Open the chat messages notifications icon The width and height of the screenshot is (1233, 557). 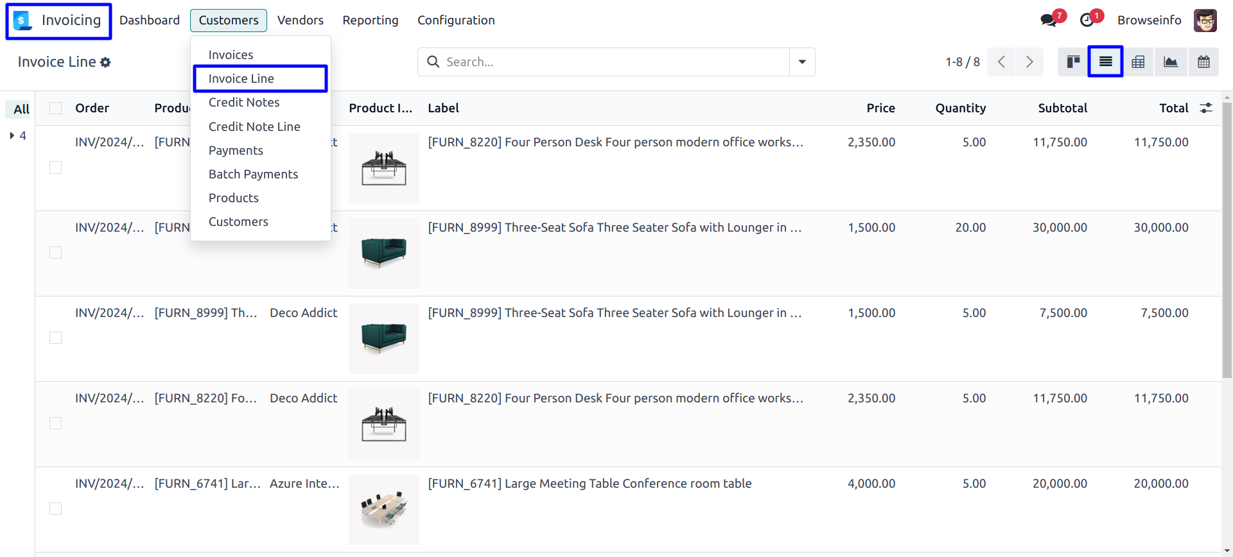[1049, 20]
